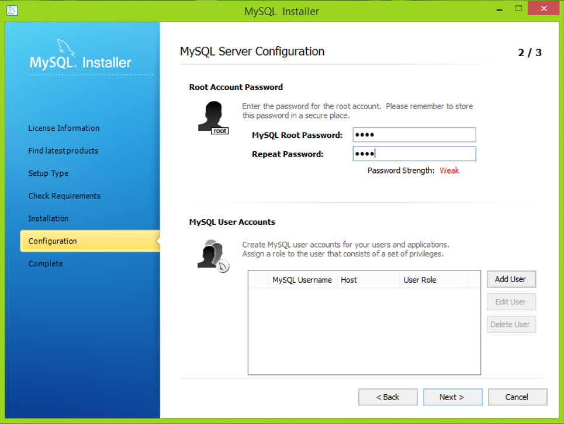Click the MySQL Root Password field

click(414, 134)
